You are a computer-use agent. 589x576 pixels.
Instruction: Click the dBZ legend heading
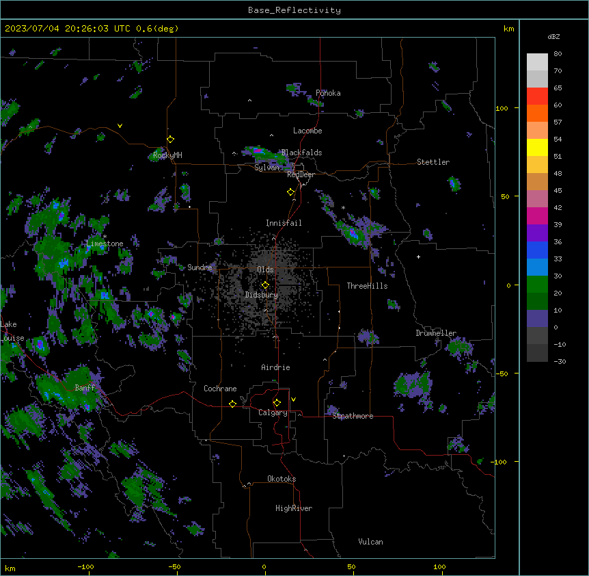click(x=553, y=36)
